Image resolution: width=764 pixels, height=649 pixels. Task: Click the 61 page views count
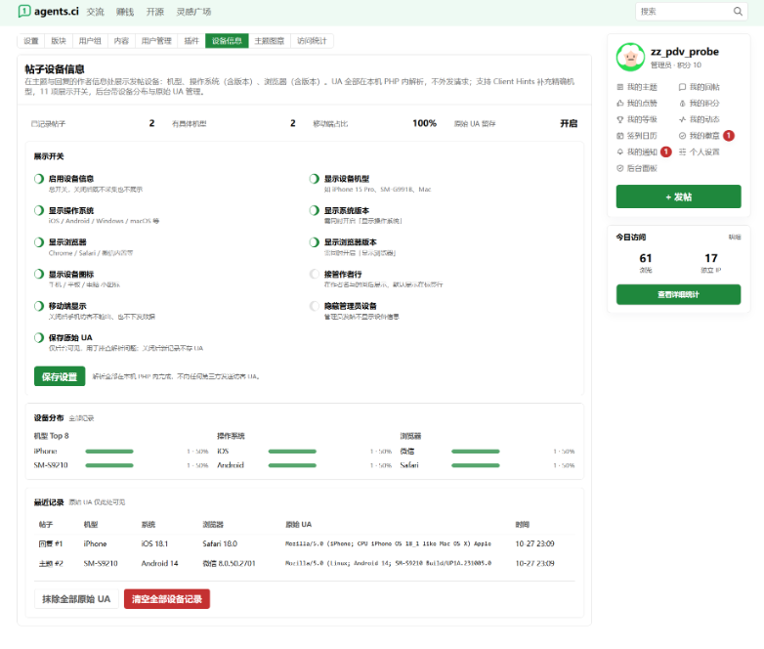coord(646,258)
